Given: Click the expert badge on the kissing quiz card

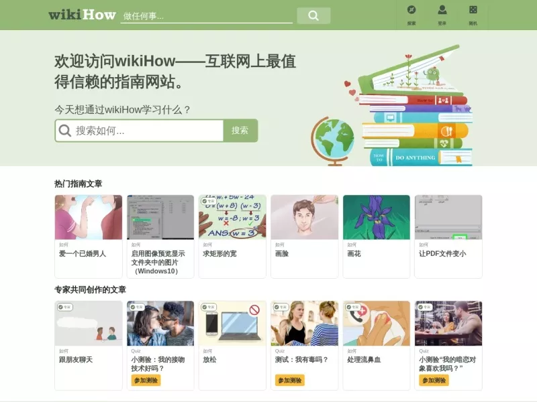Looking at the screenshot, I should tap(137, 307).
